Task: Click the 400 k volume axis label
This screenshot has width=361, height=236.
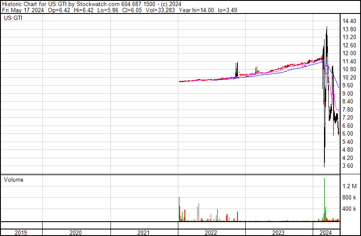Action: tap(349, 209)
